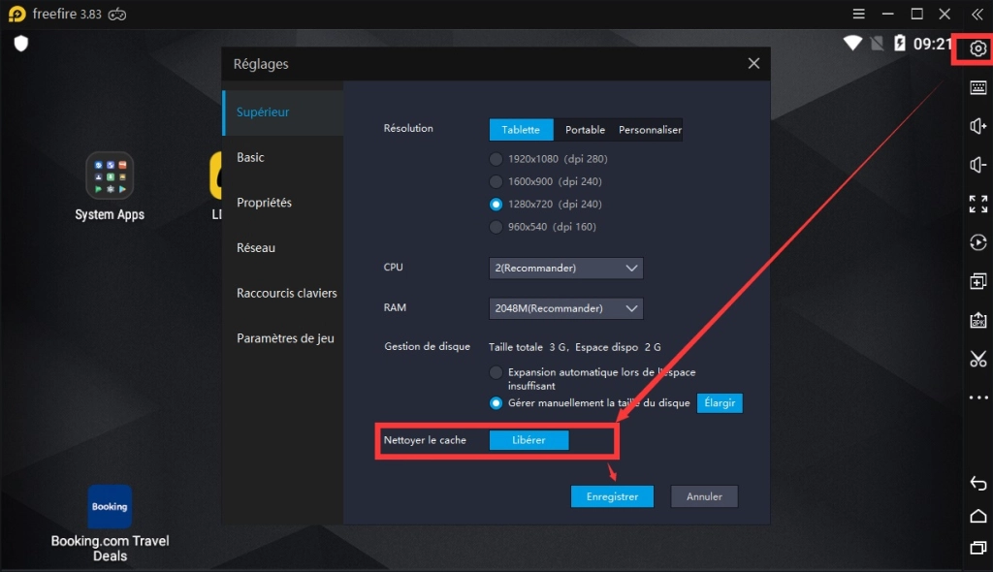Open the System Apps folder

click(x=110, y=187)
